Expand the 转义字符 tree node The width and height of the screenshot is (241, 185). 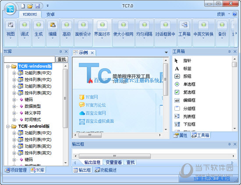coord(14,113)
